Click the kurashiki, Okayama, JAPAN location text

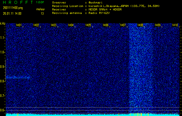pos(124,6)
